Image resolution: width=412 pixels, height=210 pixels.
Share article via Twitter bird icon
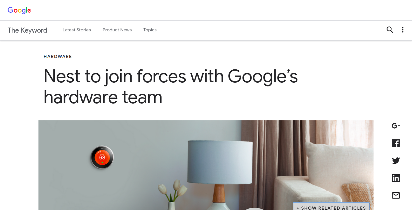(x=396, y=161)
